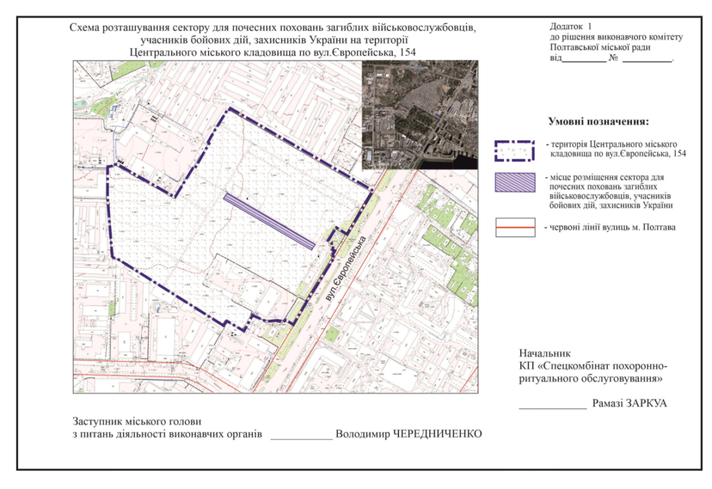Select the purple hatched burial sector on map

coord(268,221)
